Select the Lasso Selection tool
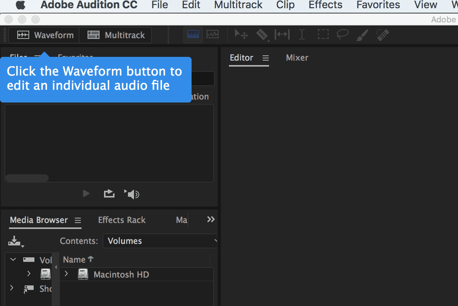 342,35
